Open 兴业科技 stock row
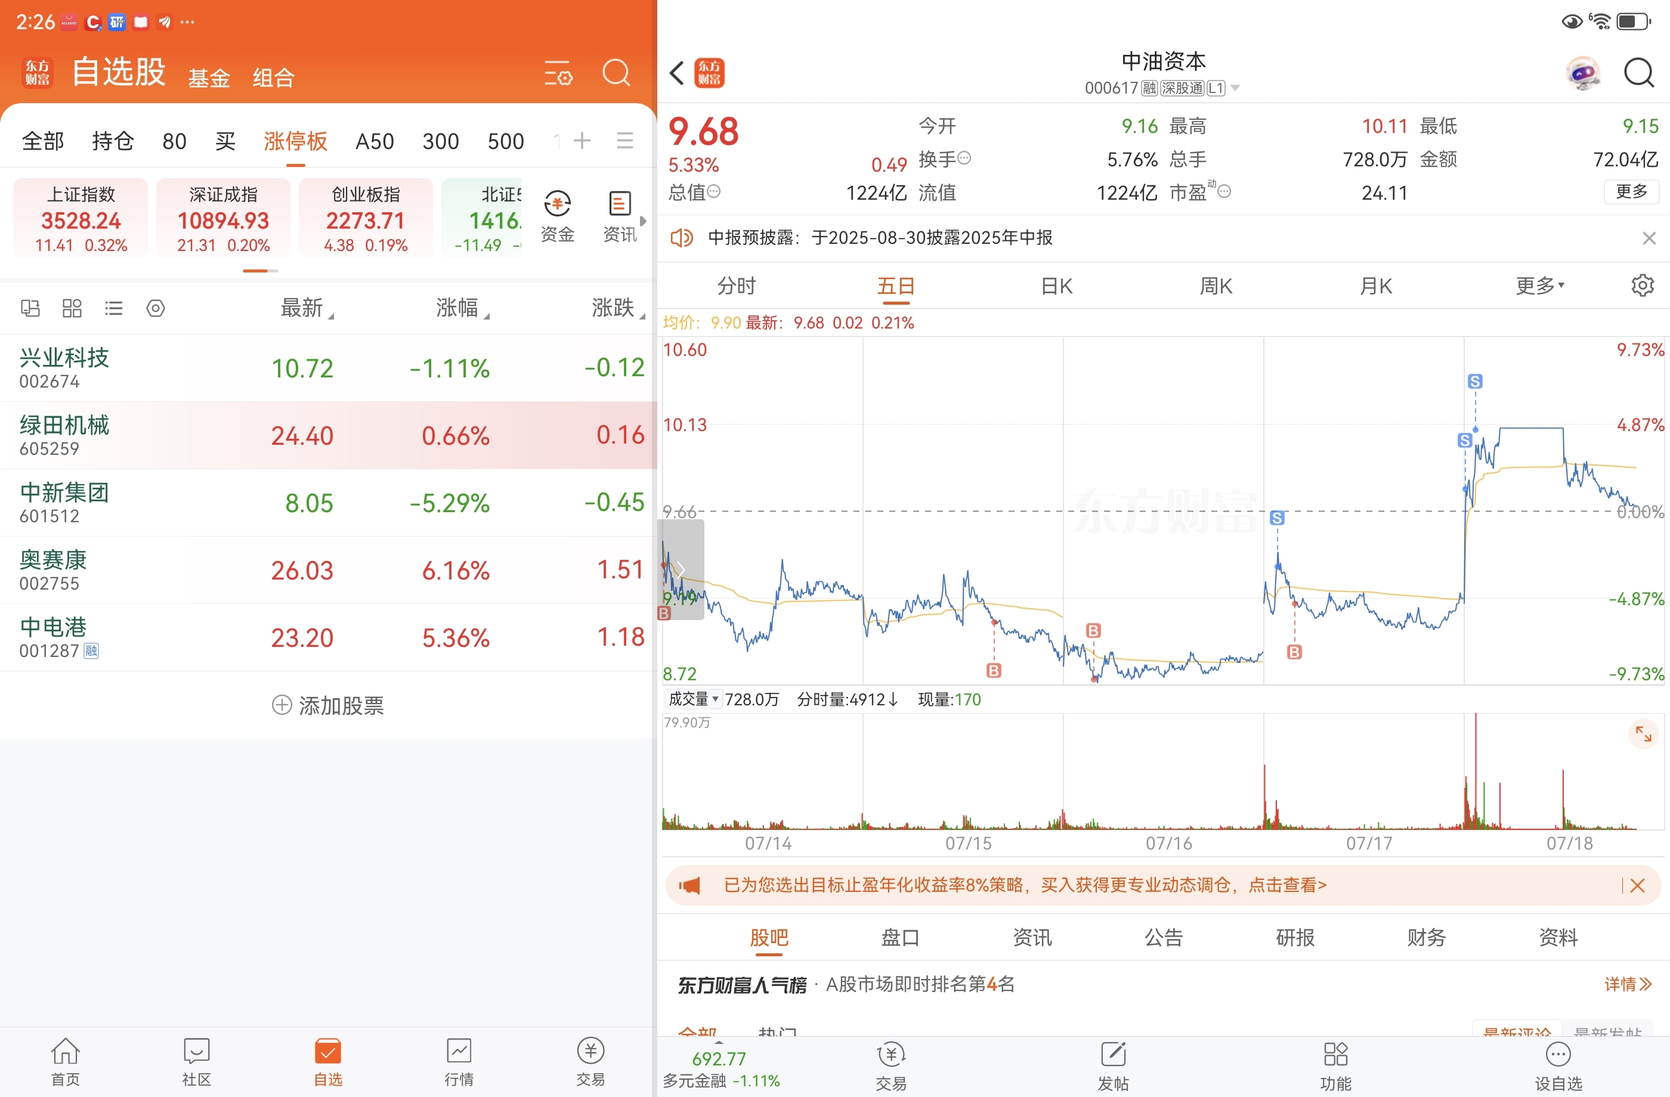 [329, 367]
